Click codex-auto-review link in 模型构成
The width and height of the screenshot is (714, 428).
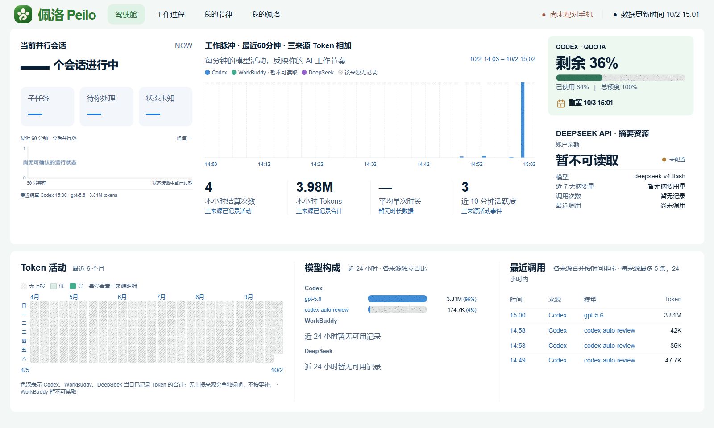pos(327,310)
